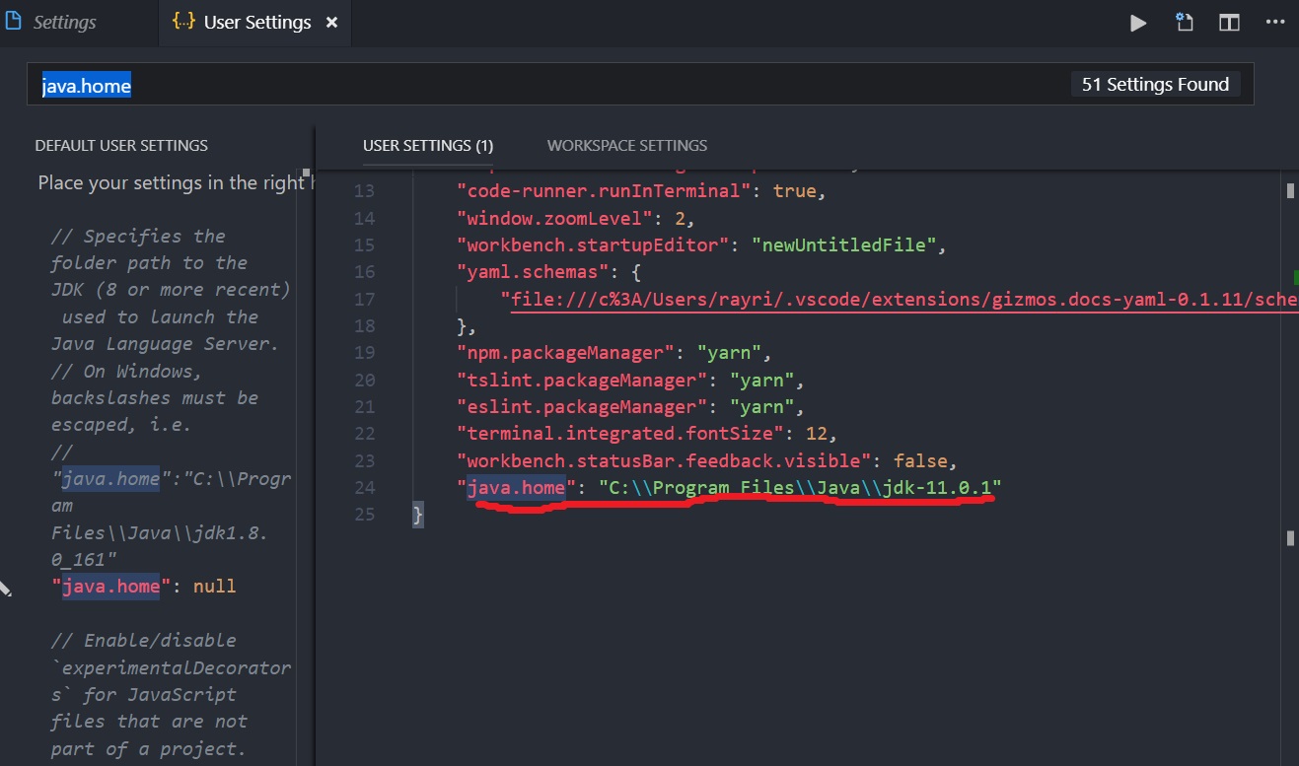Select the User Settings editor tab
Screen dimensions: 1299x766
256,22
